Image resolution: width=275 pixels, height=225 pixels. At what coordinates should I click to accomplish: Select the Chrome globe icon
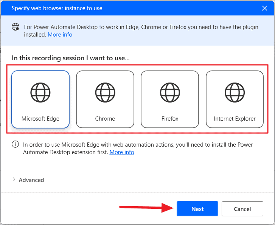coord(105,92)
